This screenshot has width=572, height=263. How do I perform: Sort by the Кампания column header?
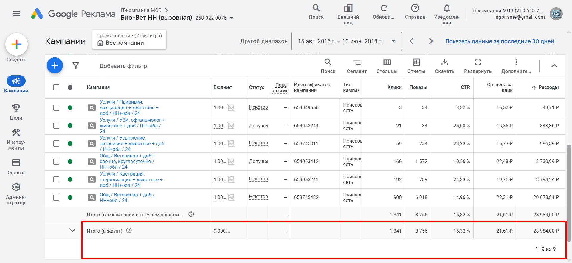[98, 87]
